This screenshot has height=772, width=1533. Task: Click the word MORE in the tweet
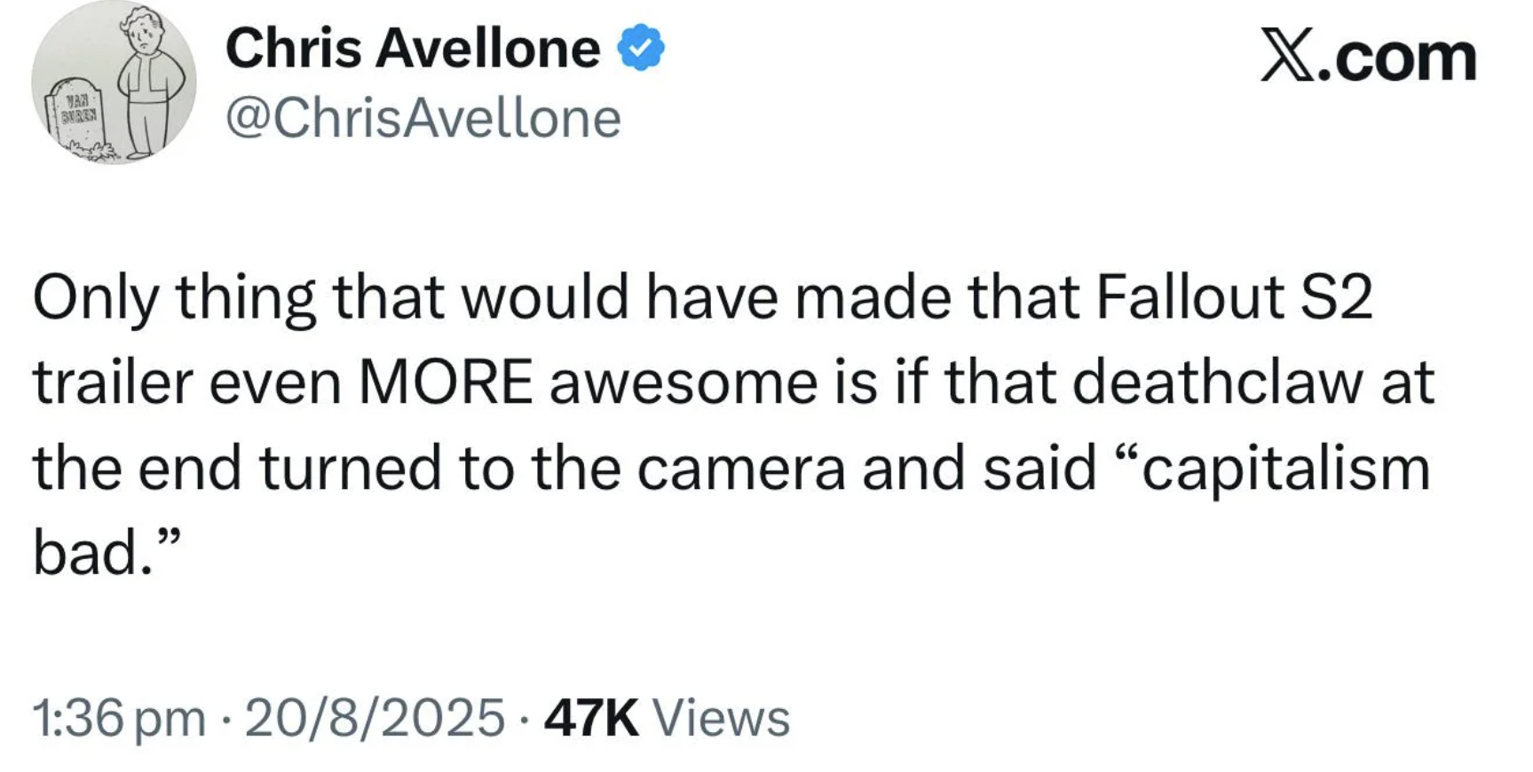(x=446, y=382)
